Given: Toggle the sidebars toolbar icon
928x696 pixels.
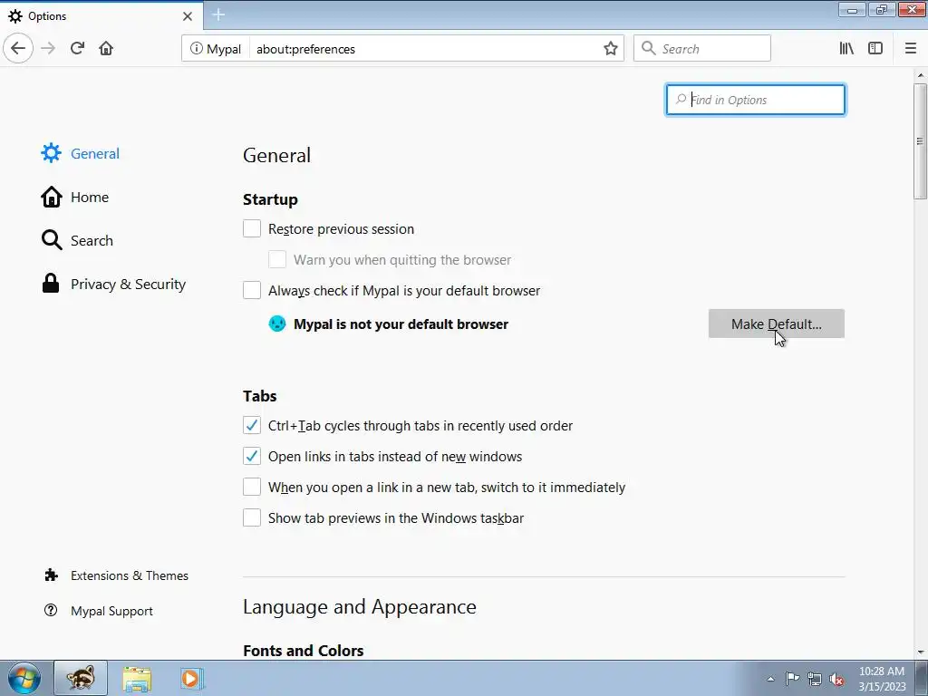Looking at the screenshot, I should [x=875, y=48].
